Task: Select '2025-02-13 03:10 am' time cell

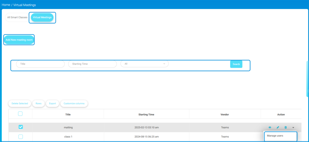Action: [x=146, y=128]
